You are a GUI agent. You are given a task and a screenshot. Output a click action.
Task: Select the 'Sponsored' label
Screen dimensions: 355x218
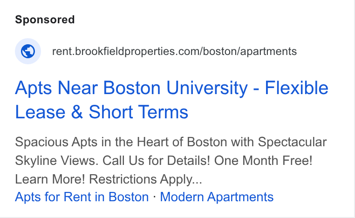45,20
